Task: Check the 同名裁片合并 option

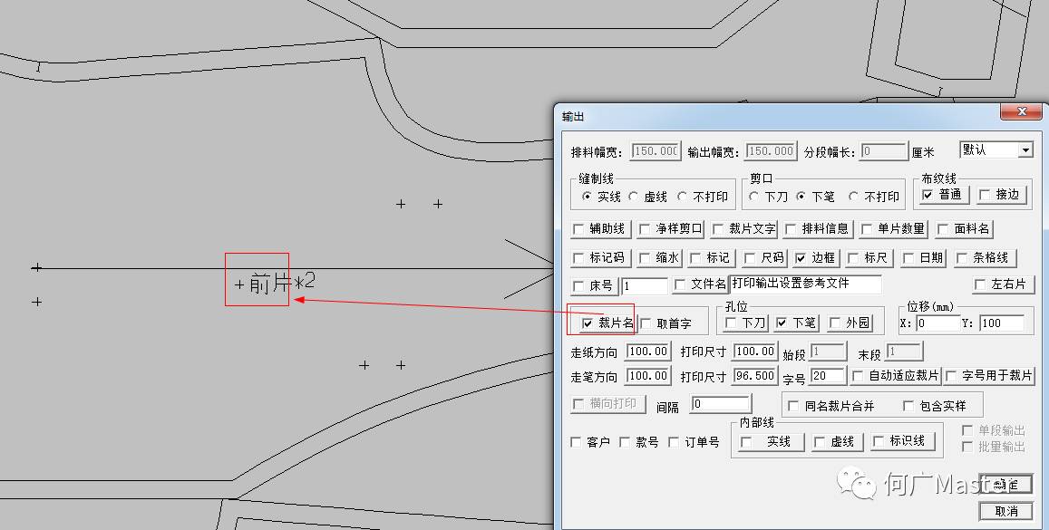Action: point(794,407)
